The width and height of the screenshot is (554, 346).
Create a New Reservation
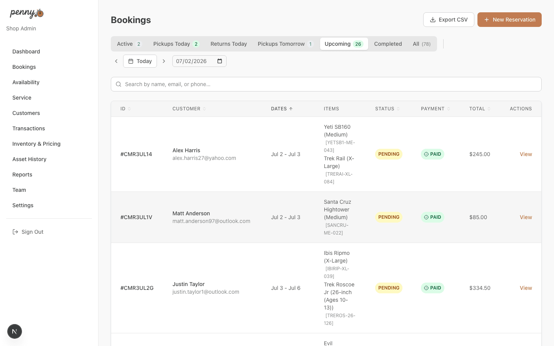tap(509, 20)
